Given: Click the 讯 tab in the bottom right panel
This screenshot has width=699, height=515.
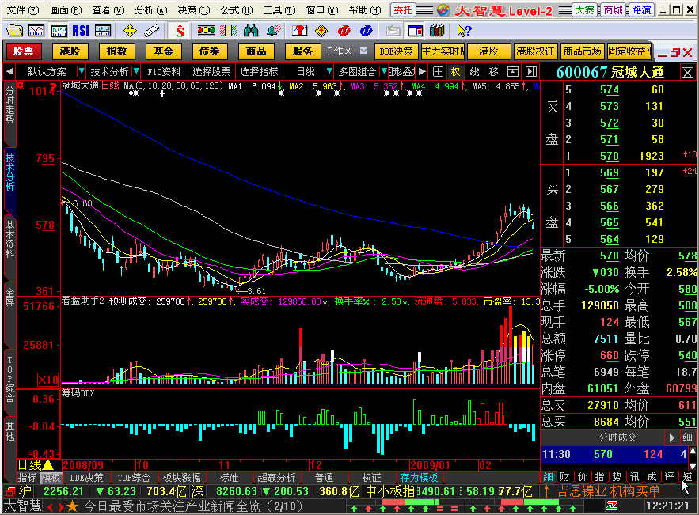Looking at the screenshot, I should tap(634, 477).
